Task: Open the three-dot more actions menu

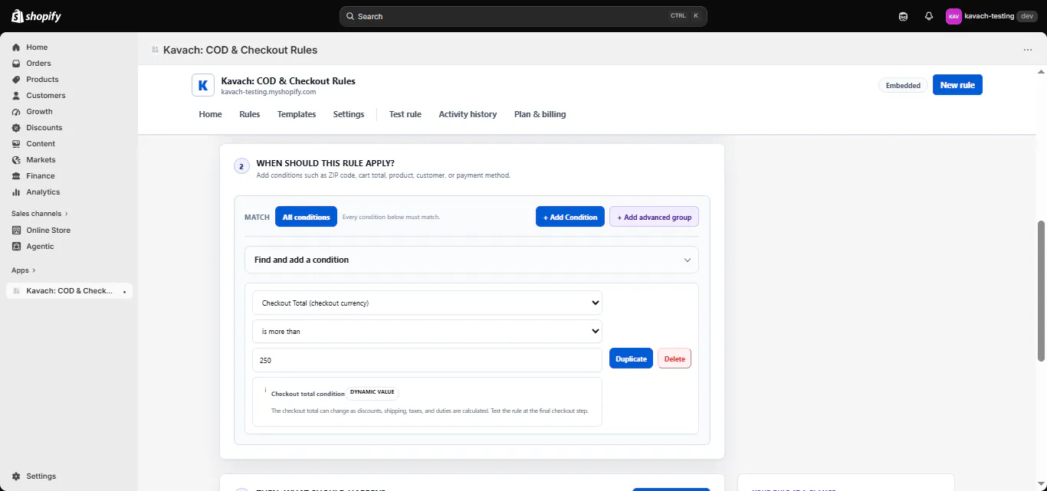Action: 1028,50
